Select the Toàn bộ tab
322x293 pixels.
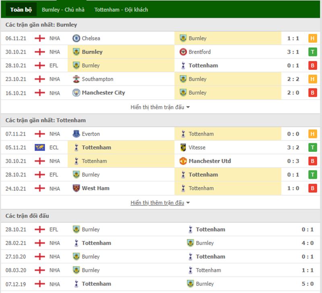click(19, 10)
